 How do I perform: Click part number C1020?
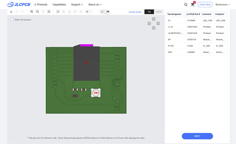pyautogui.click(x=190, y=46)
